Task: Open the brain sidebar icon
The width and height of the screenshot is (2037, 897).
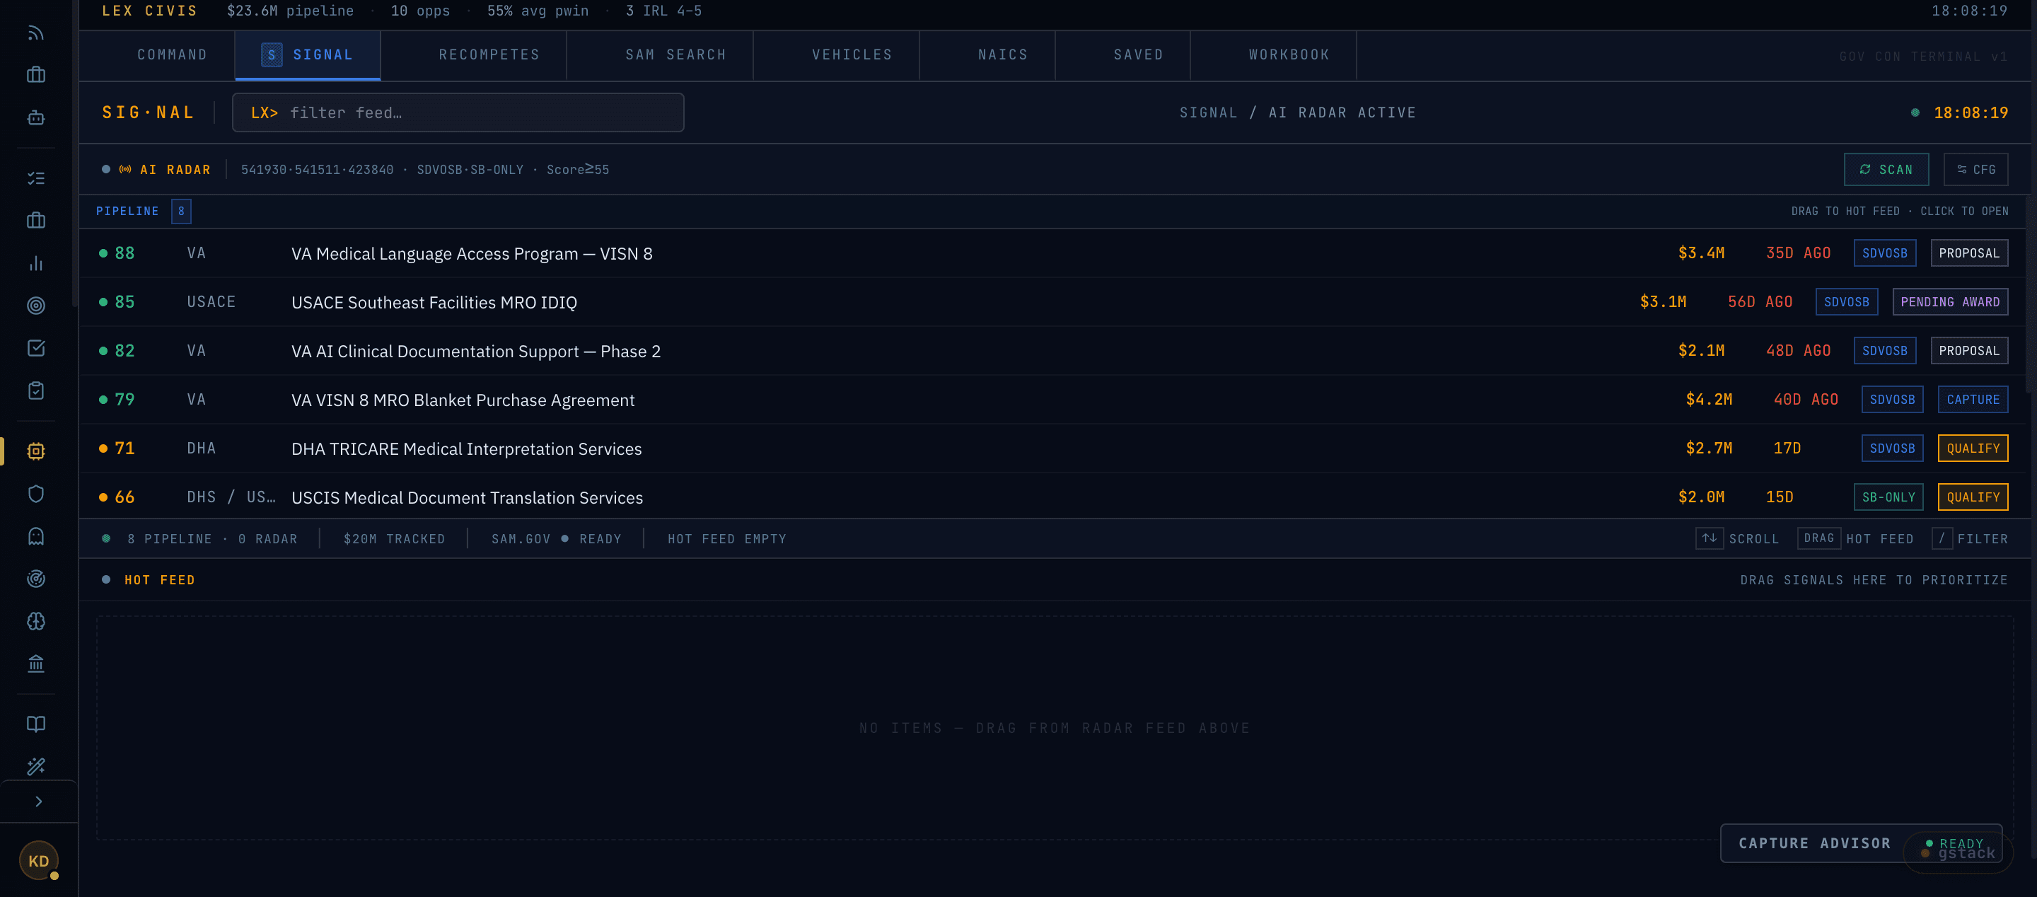Action: [35, 621]
